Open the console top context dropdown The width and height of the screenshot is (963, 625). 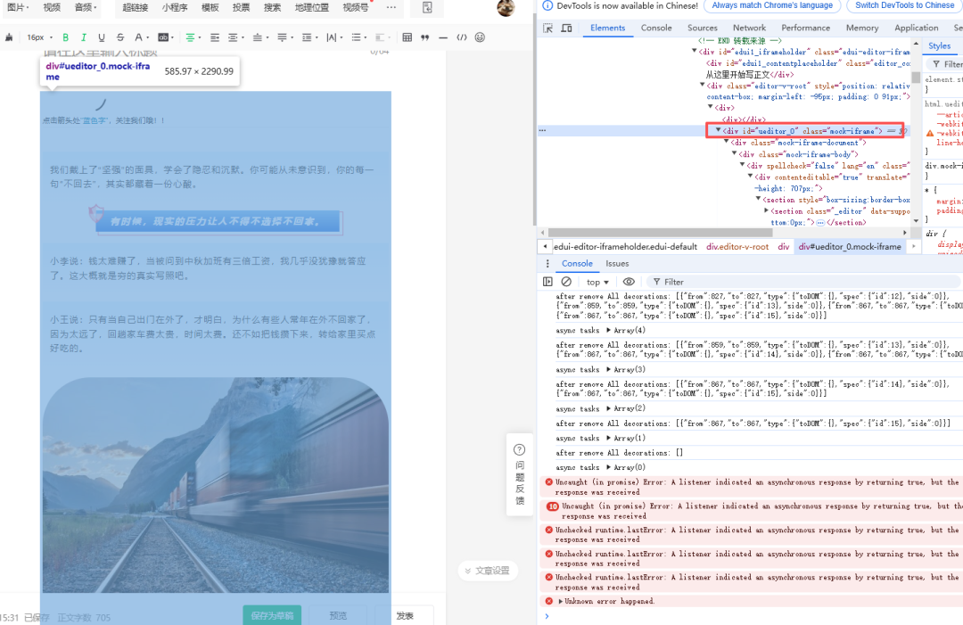coord(597,282)
